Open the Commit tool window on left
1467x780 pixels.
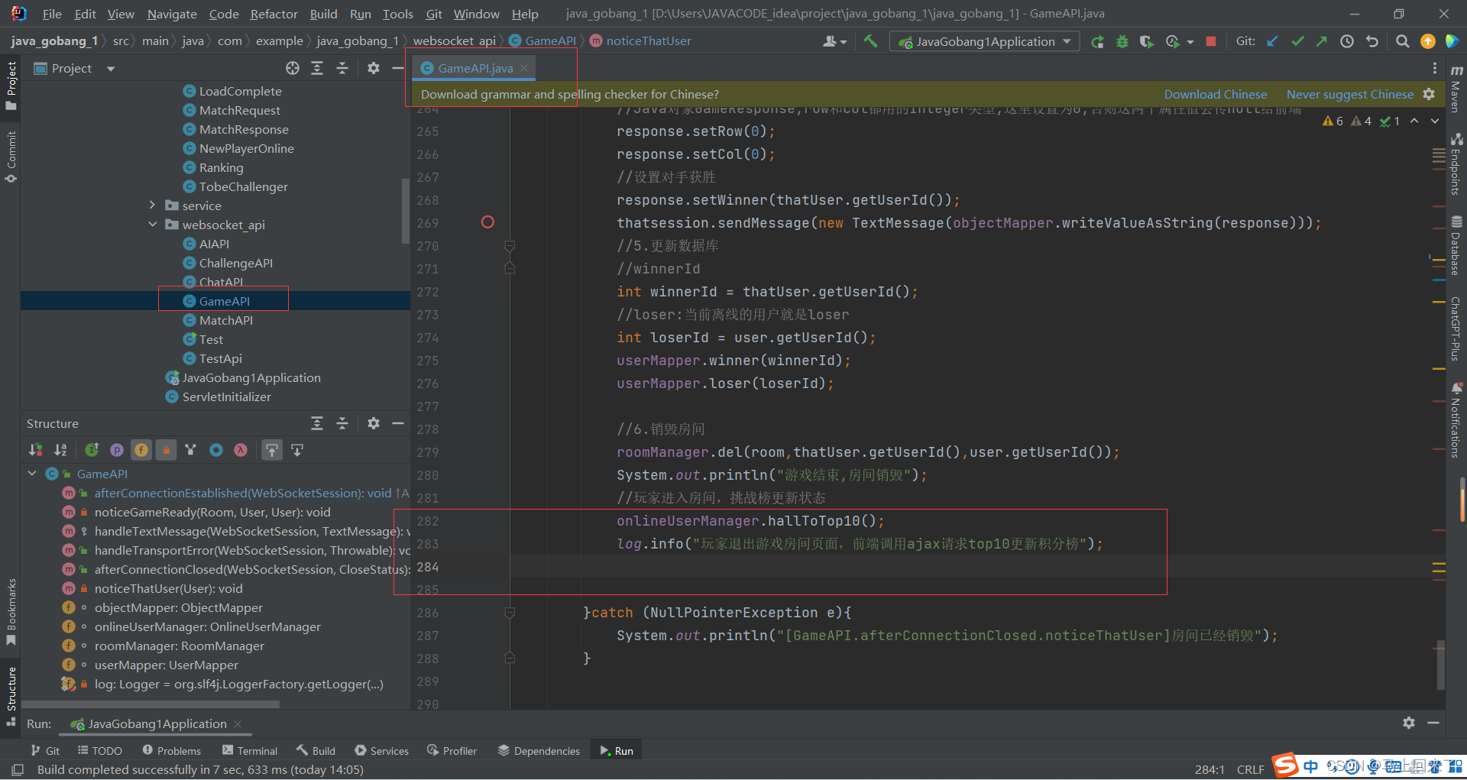coord(11,157)
